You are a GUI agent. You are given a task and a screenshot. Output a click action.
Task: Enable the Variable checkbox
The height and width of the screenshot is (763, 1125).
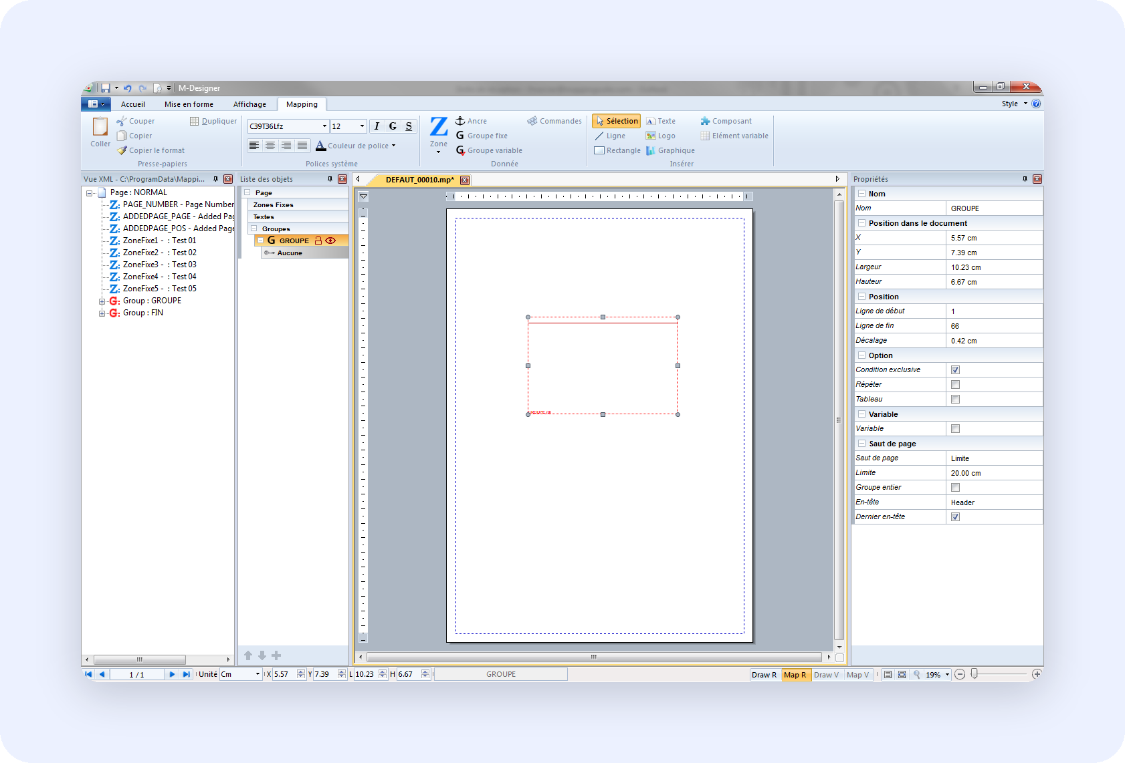955,428
